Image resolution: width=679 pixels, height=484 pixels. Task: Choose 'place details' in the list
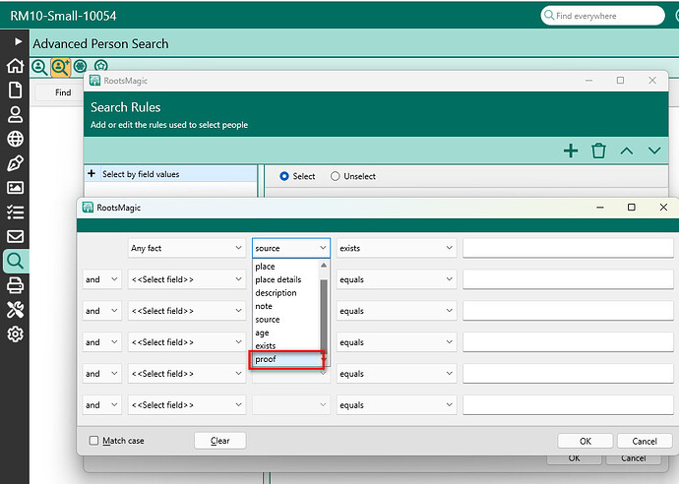coord(286,279)
